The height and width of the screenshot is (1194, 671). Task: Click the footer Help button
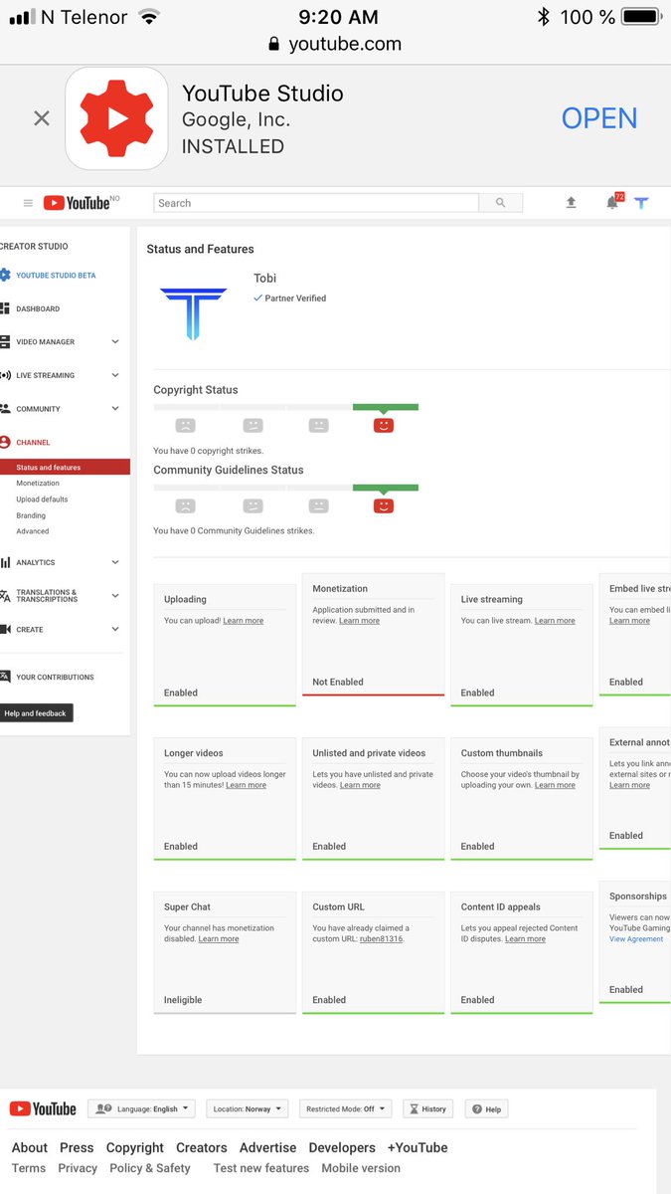point(487,1108)
